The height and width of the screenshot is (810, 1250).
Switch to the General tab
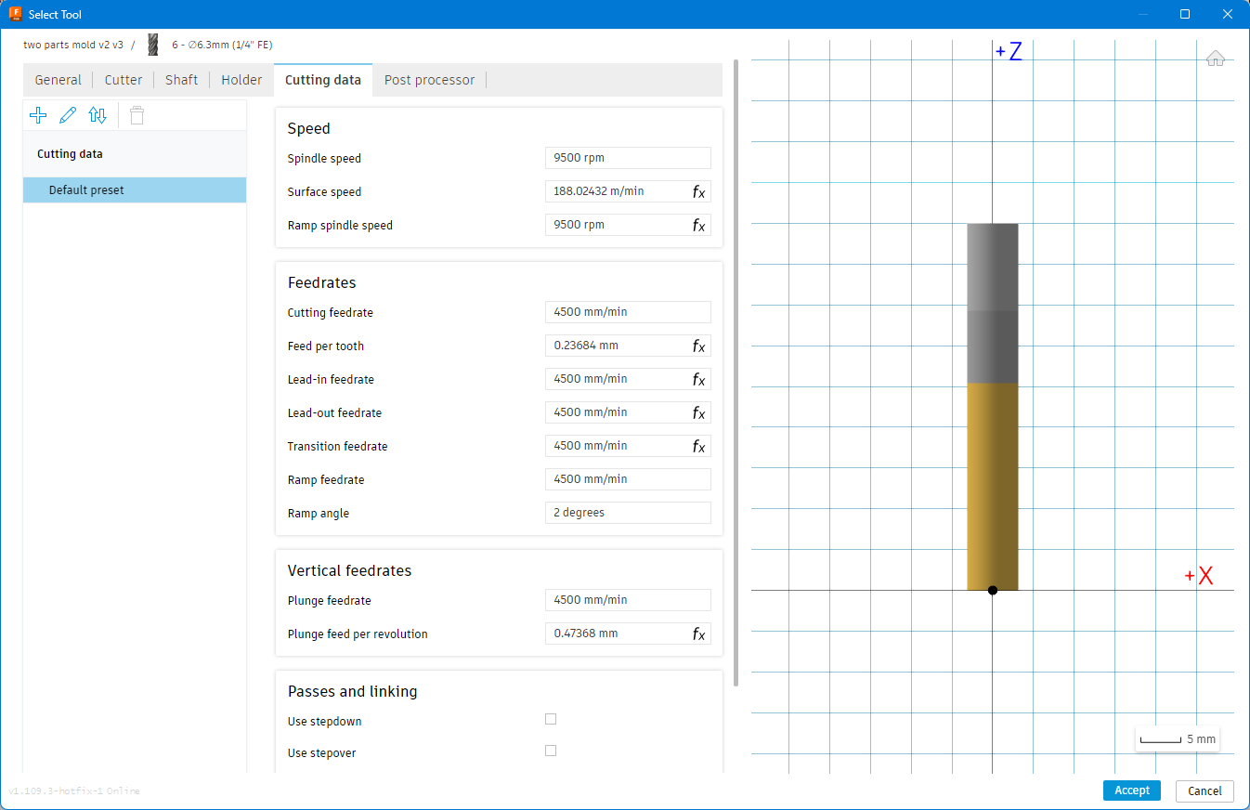pyautogui.click(x=59, y=80)
